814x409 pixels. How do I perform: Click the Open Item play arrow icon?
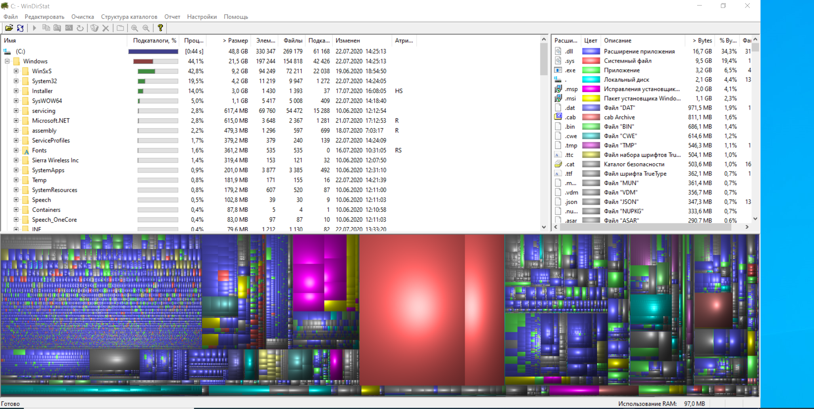[x=34, y=28]
